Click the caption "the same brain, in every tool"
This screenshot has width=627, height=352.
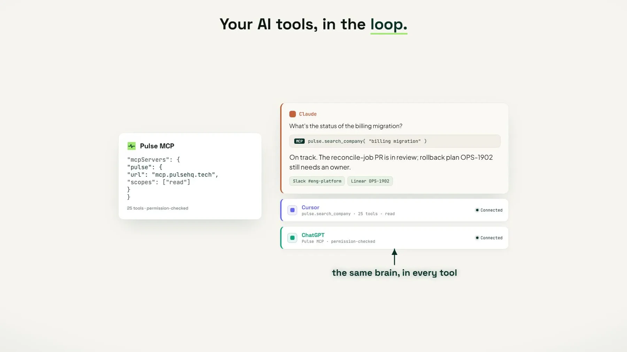[x=394, y=273]
